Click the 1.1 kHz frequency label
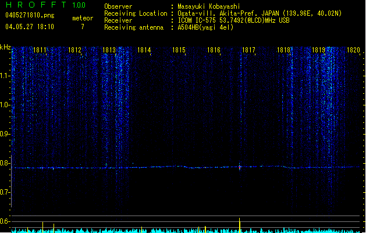The height and width of the screenshot is (233, 366). pyautogui.click(x=5, y=76)
